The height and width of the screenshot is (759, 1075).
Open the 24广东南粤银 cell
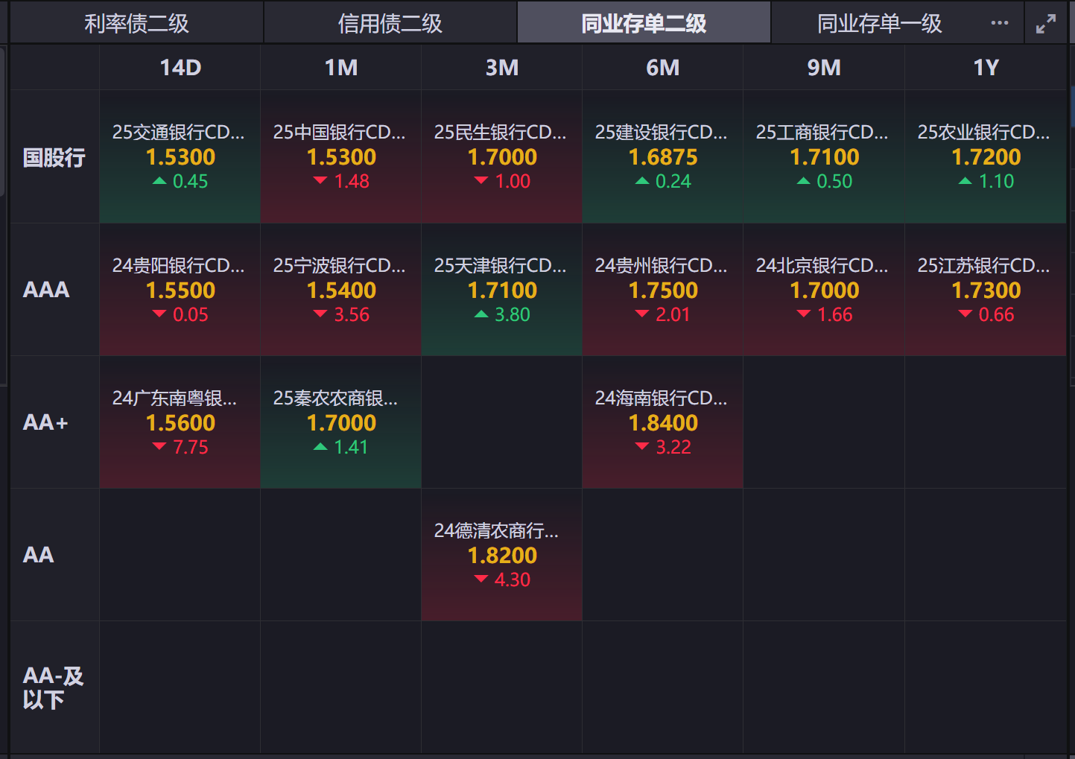tap(180, 422)
